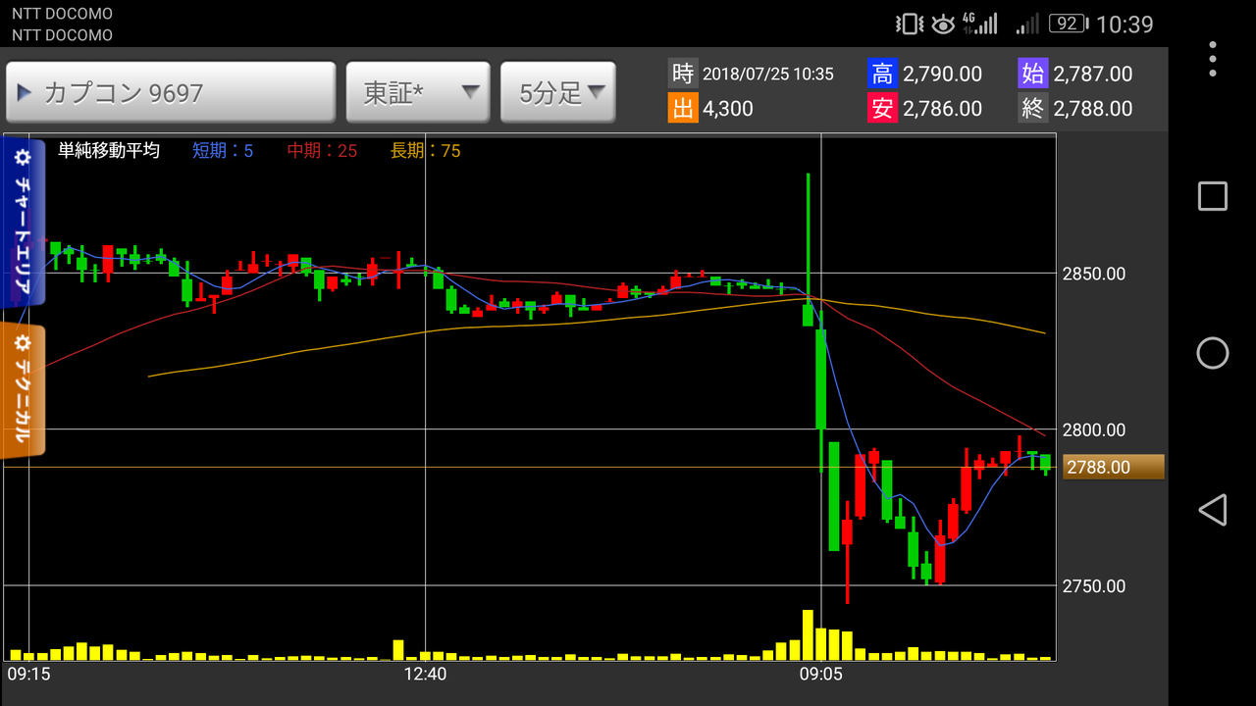
Task: Tap the eye comfort status icon
Action: pyautogui.click(x=943, y=25)
